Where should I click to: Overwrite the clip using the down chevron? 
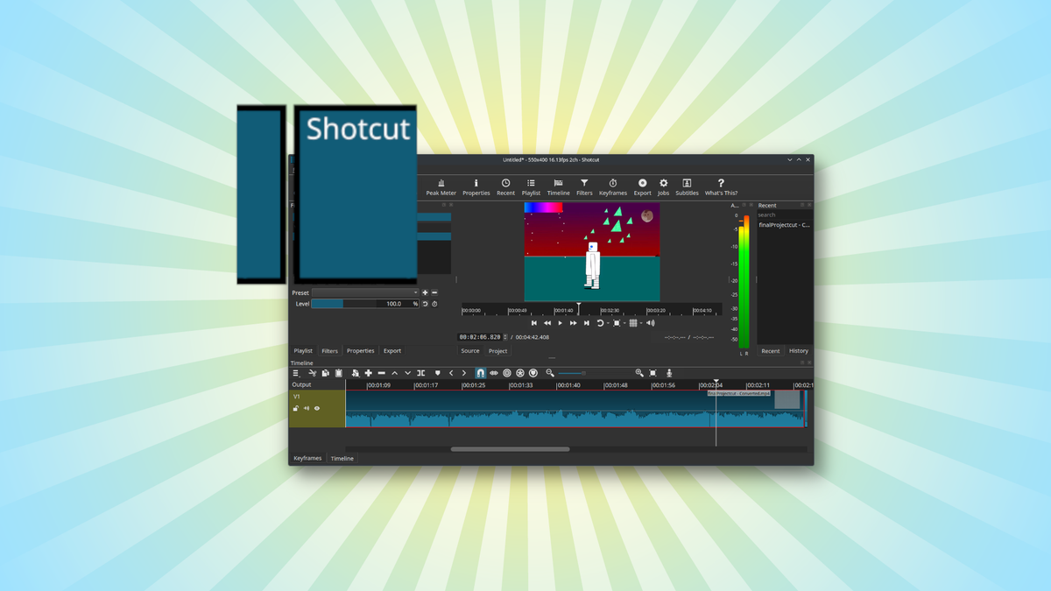pyautogui.click(x=407, y=373)
